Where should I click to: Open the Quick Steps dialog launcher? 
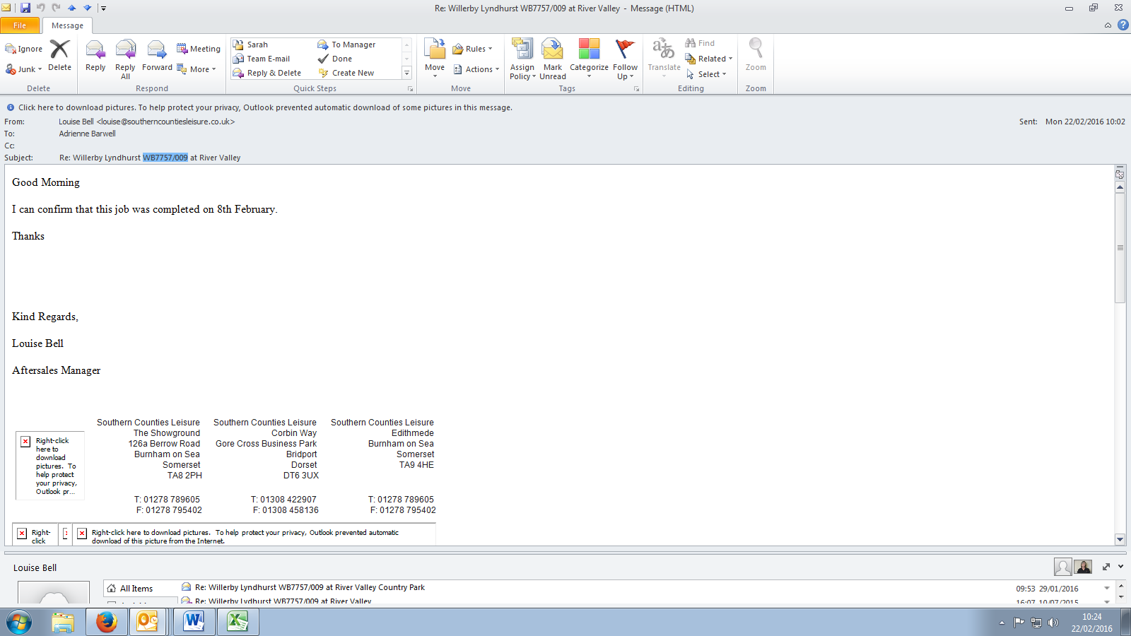coord(410,89)
